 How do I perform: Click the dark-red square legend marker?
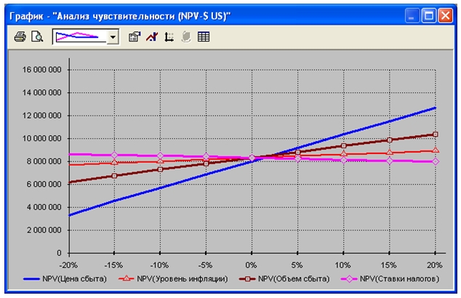click(247, 279)
